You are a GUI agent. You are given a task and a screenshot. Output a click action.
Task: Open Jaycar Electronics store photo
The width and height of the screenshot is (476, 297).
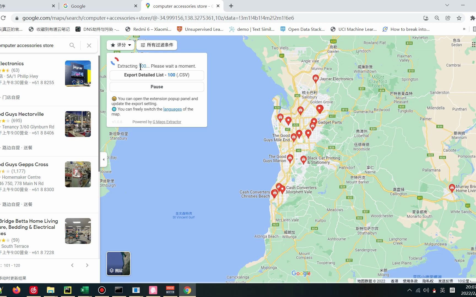coord(78,73)
